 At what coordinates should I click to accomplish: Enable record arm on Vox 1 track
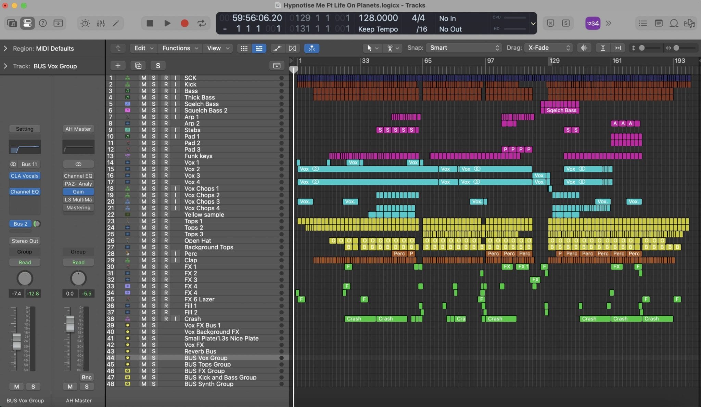click(x=166, y=162)
